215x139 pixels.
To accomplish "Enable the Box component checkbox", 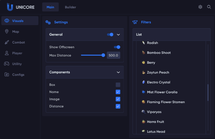I will pos(118,85).
